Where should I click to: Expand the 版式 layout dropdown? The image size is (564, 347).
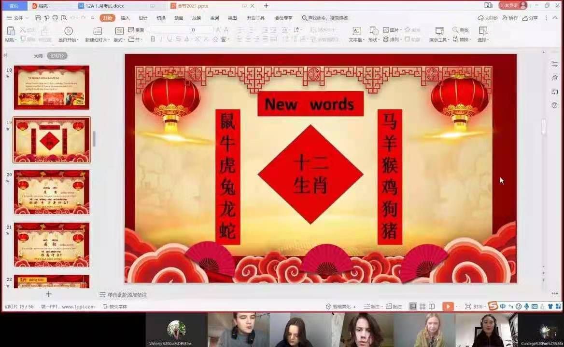click(119, 40)
